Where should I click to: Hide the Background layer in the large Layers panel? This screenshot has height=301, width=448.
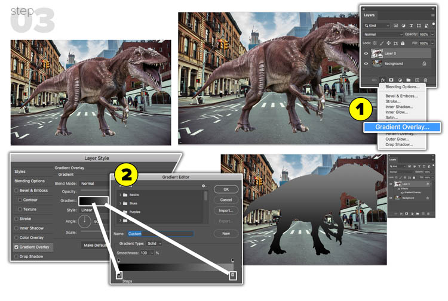(366, 64)
